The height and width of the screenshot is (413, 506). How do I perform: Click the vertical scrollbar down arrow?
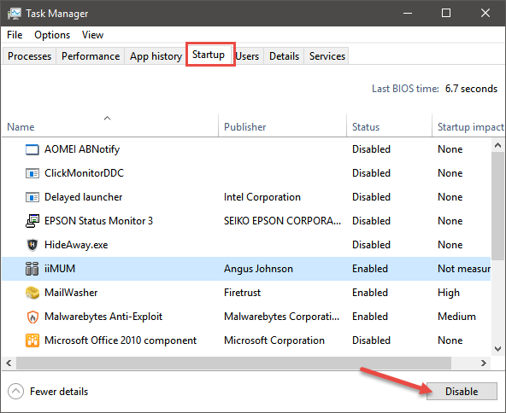click(497, 348)
